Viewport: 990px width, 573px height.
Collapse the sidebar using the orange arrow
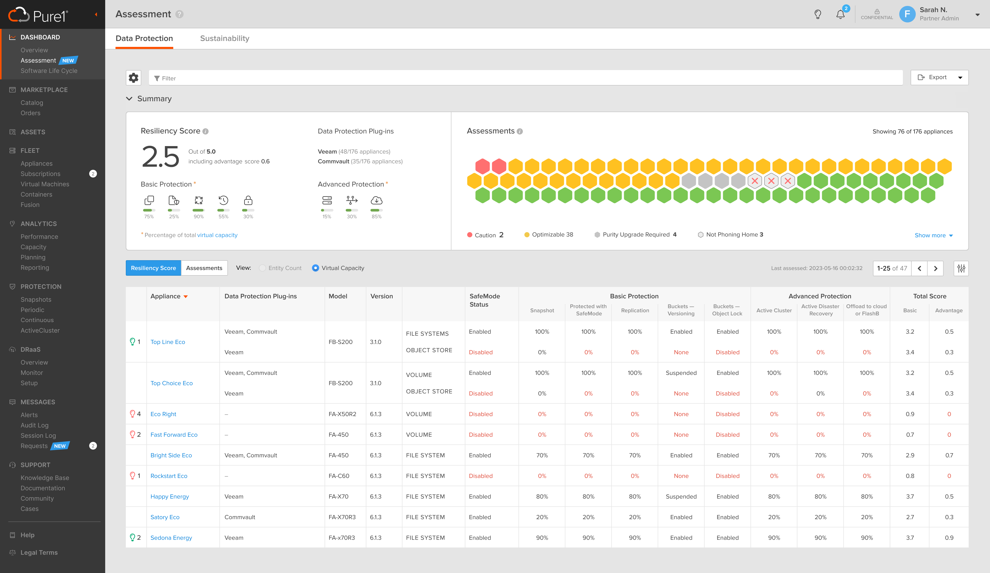[96, 14]
